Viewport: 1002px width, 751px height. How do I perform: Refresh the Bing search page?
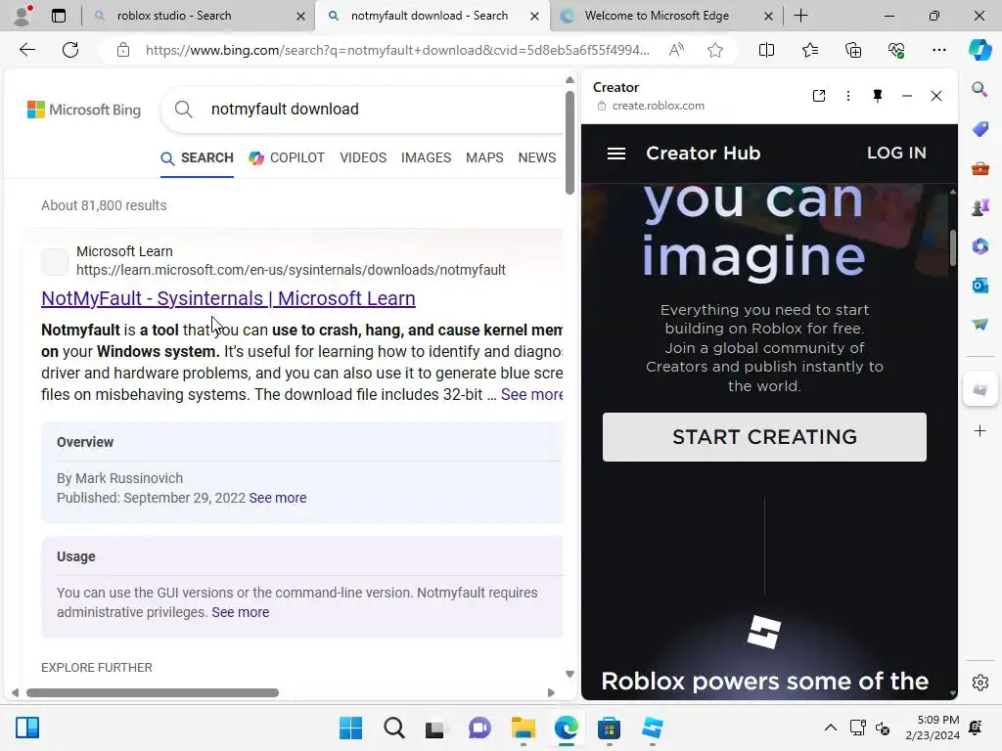[70, 50]
